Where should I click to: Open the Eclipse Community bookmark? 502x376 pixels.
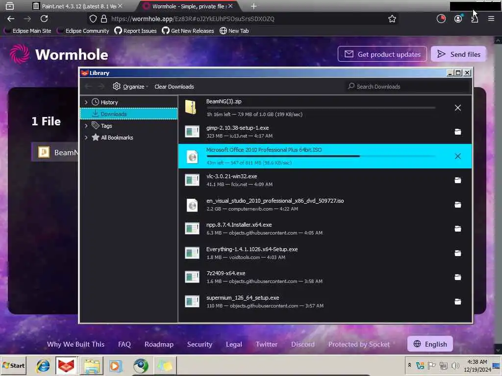83,31
